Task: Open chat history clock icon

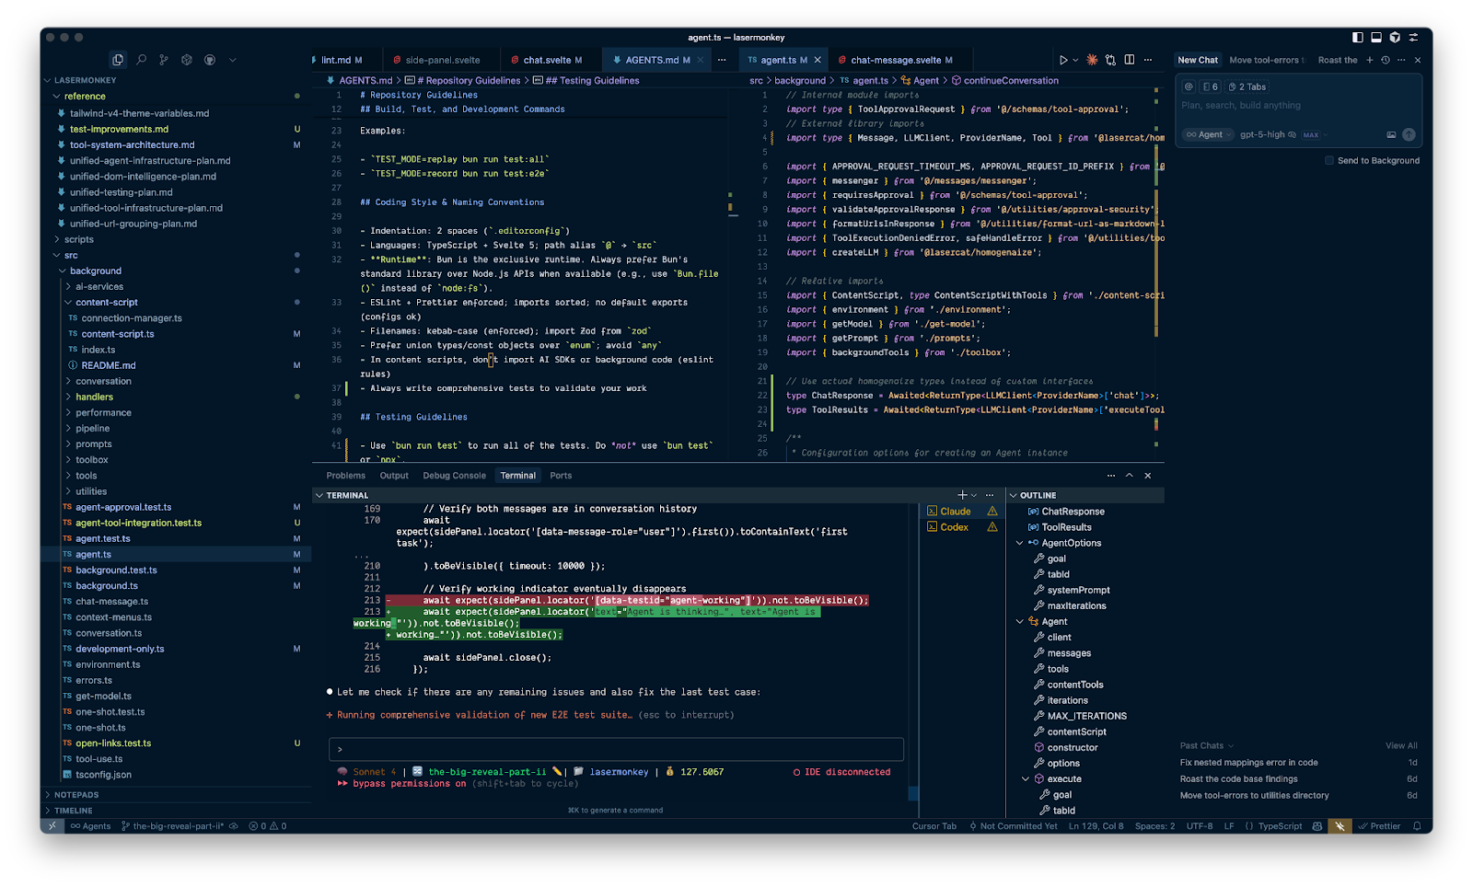Action: pyautogui.click(x=1386, y=60)
